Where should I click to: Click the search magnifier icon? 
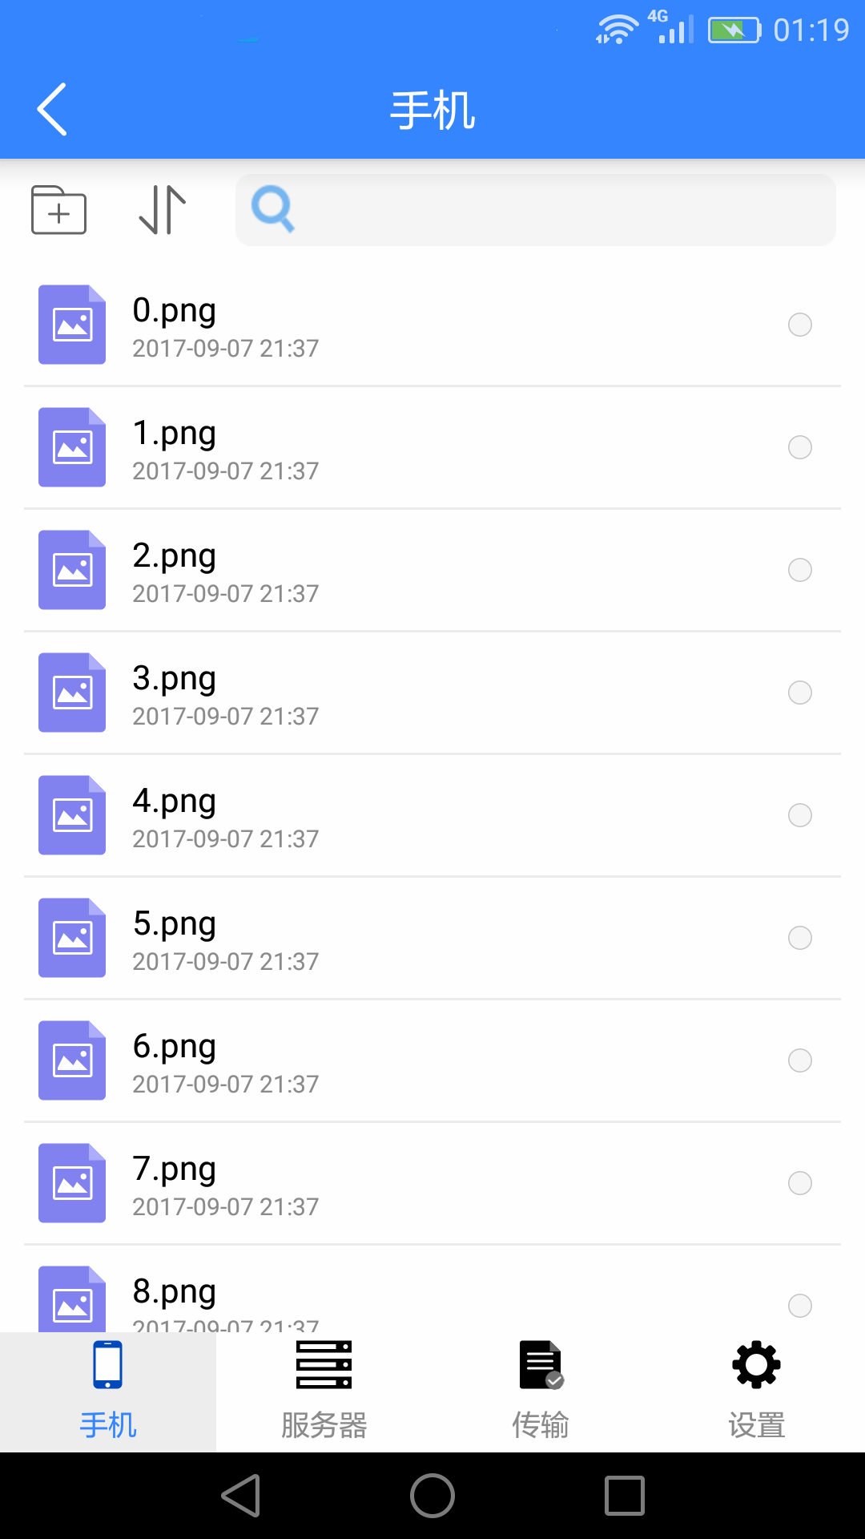273,209
